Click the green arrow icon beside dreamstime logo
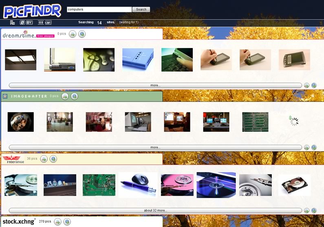This screenshot has height=227, width=324. pyautogui.click(x=73, y=34)
